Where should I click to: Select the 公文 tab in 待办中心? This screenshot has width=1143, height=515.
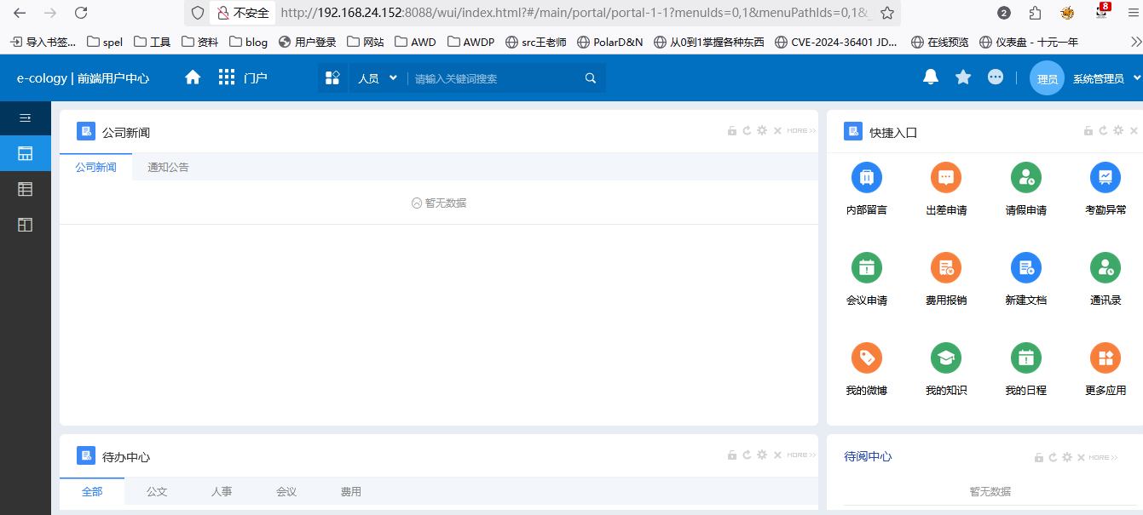(157, 491)
